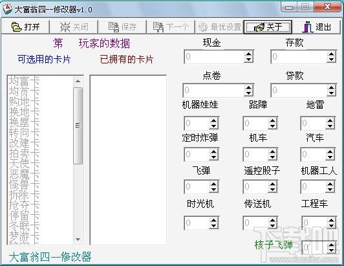The width and height of the screenshot is (344, 266).
Task: Increase 贷款 value with up arrow
Action: coord(331,87)
